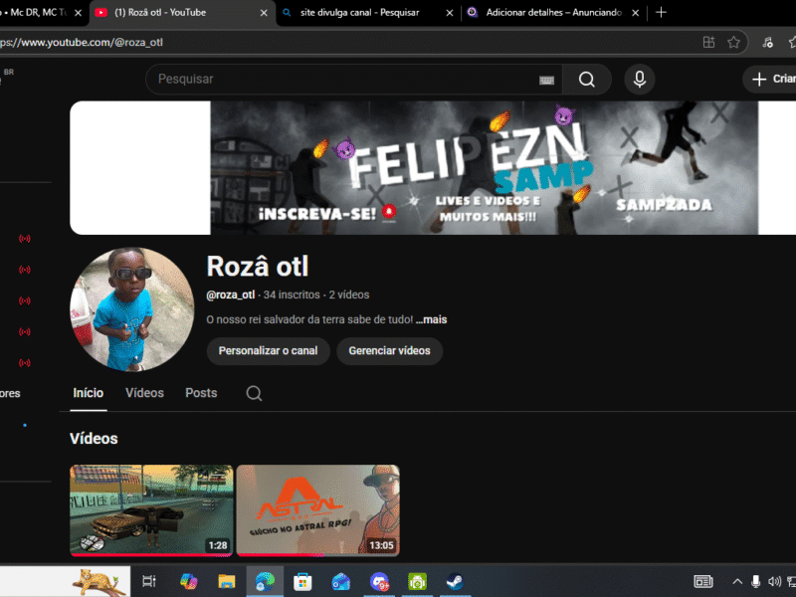796x597 pixels.
Task: Open Gerenciar vídeos
Action: (389, 351)
